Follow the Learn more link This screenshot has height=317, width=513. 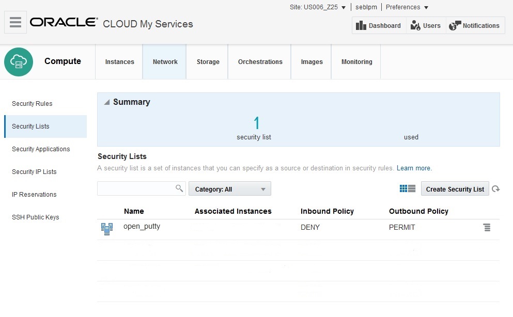(x=414, y=168)
